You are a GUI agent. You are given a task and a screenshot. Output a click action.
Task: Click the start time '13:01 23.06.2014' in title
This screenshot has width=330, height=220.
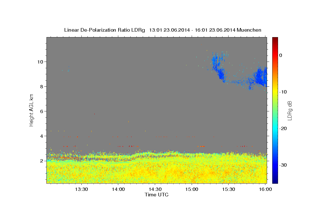coord(169,30)
